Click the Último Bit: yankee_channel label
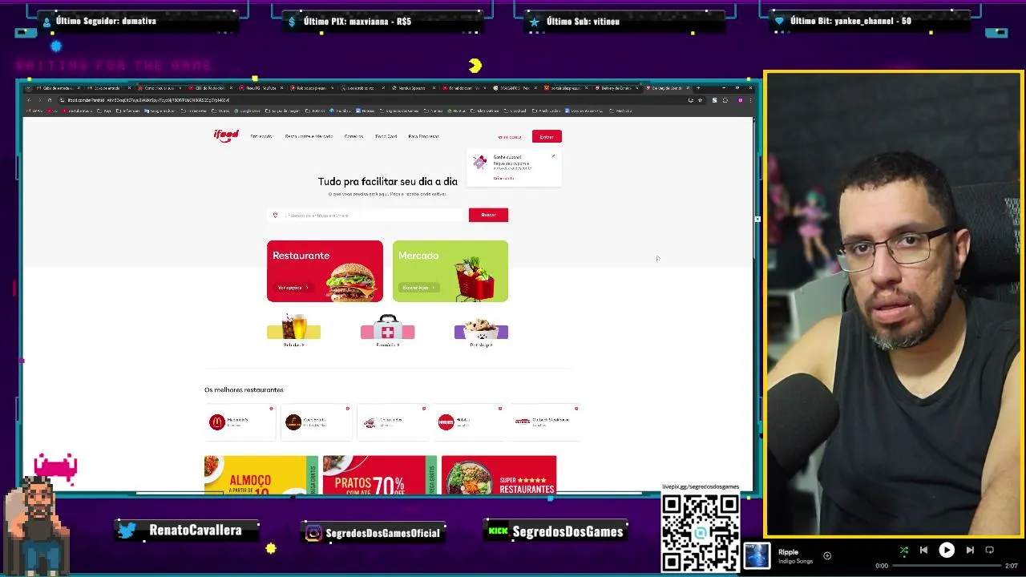Screen dimensions: 1026x577 click(x=850, y=21)
